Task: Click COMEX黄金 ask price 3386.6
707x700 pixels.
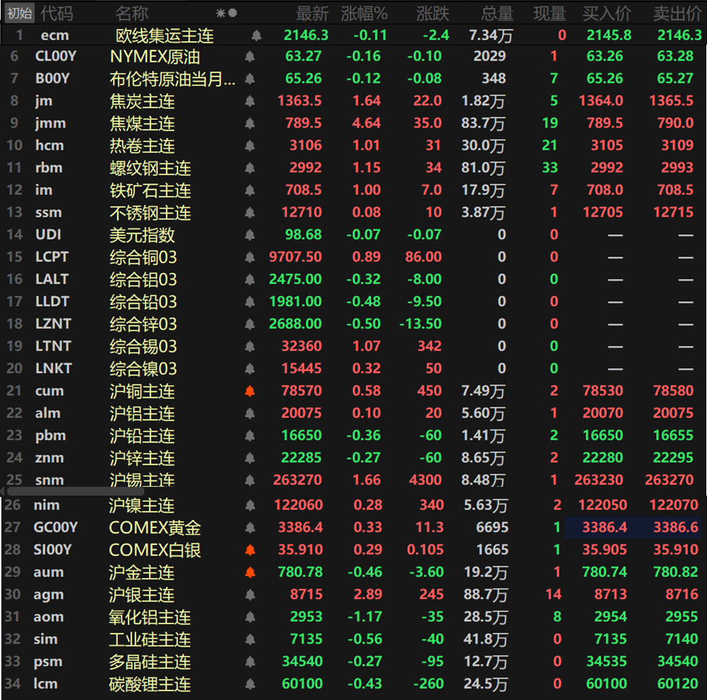Action: tap(676, 527)
